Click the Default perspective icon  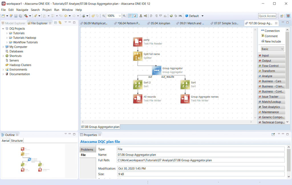tap(186, 16)
